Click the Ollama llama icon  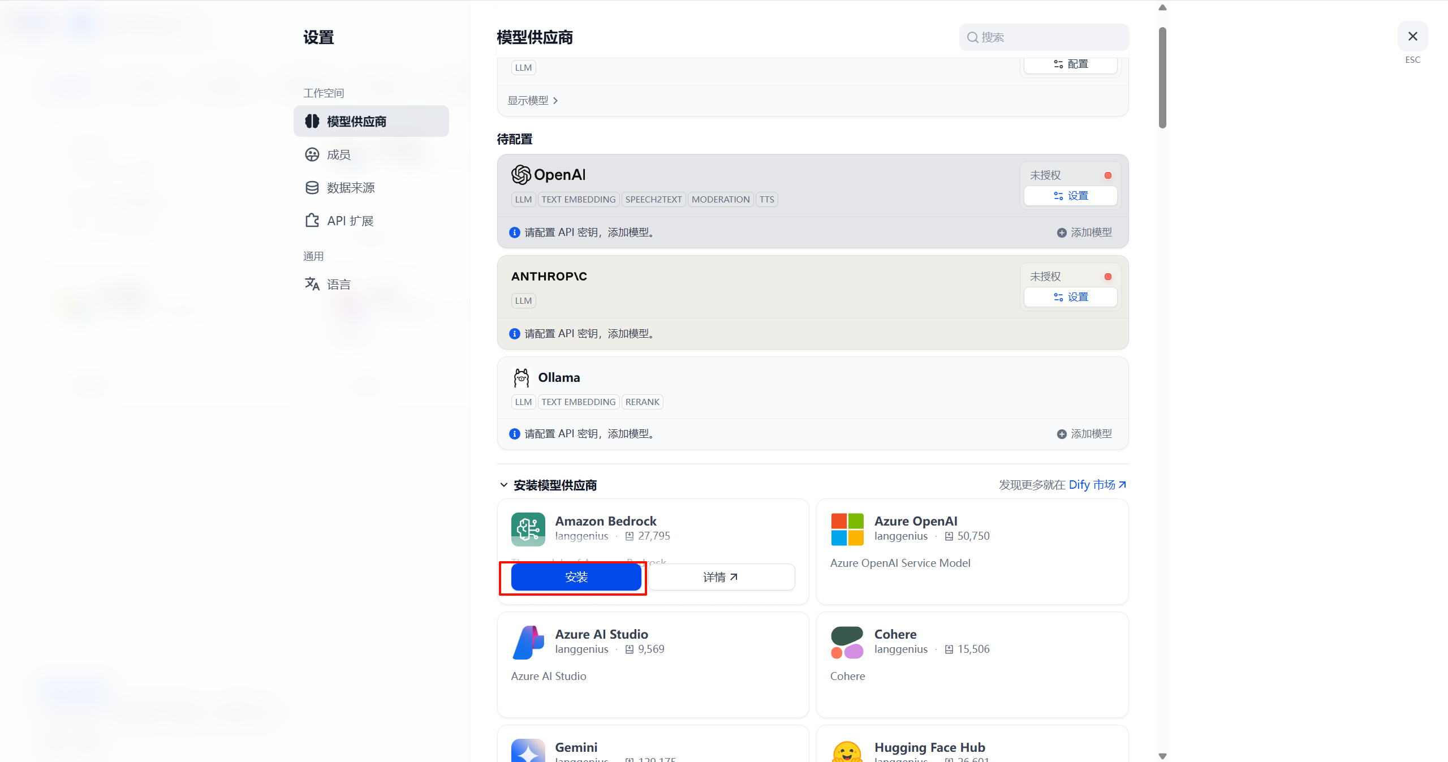point(521,377)
